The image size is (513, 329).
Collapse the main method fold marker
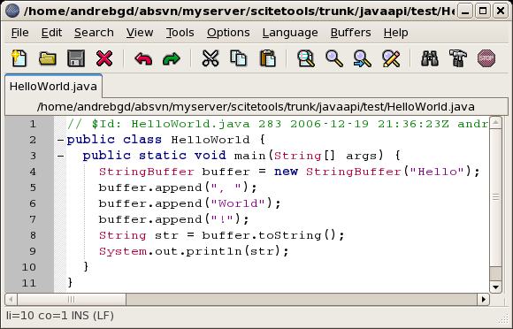(60, 156)
